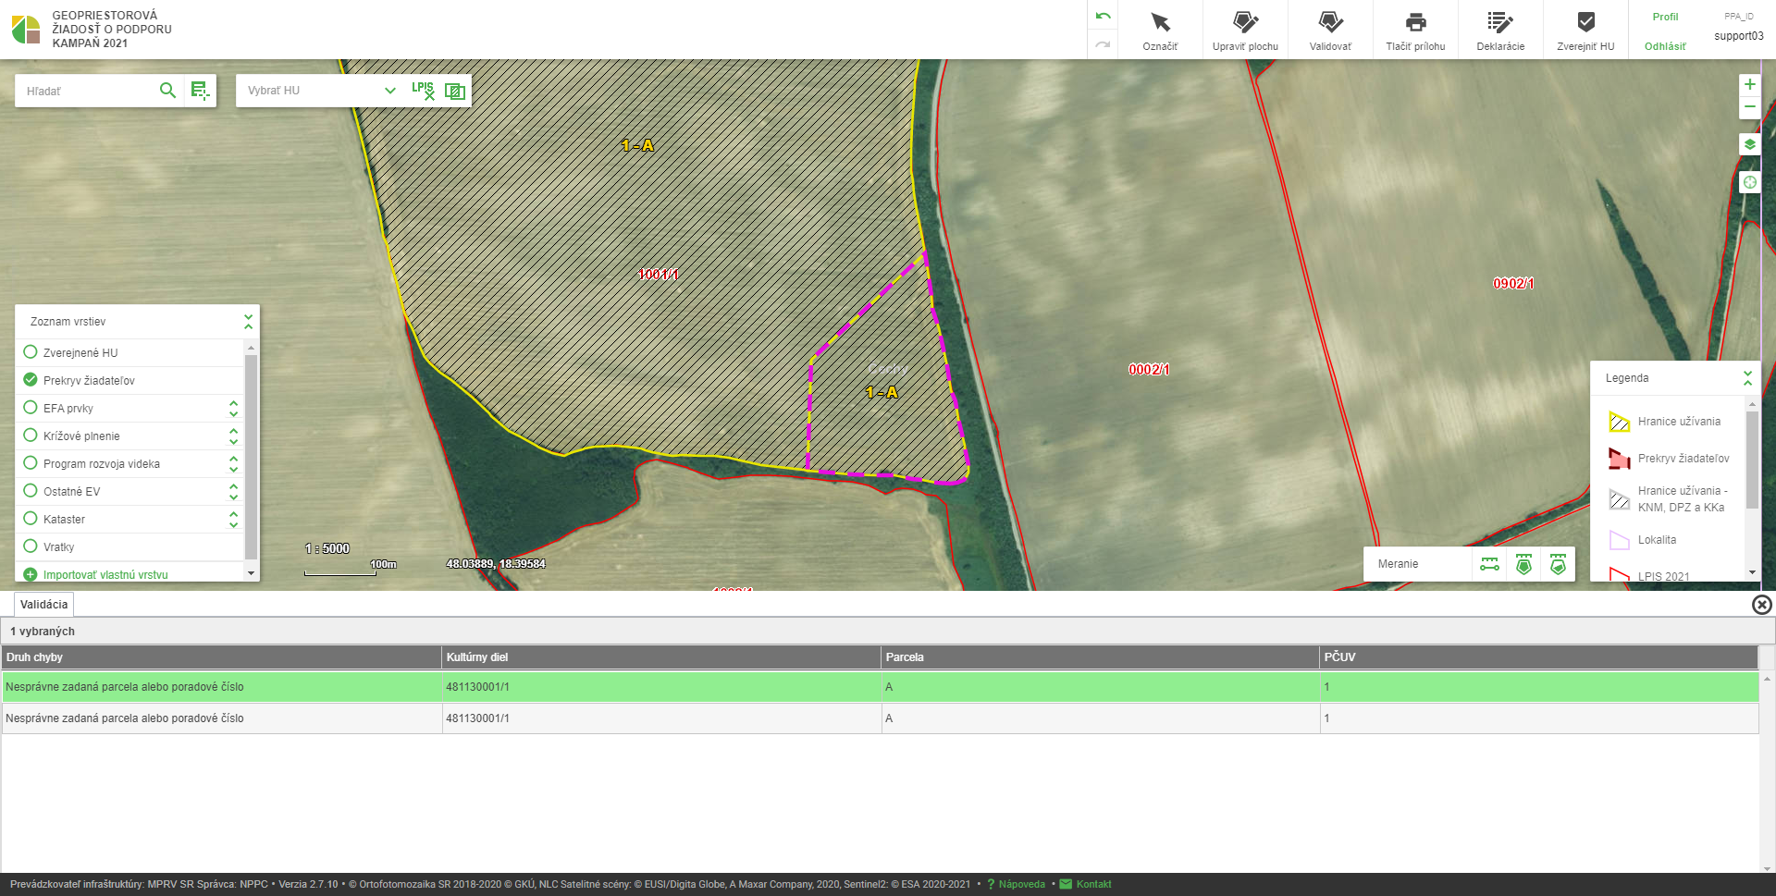Click Tlačiť prílohu printer icon

(1415, 22)
